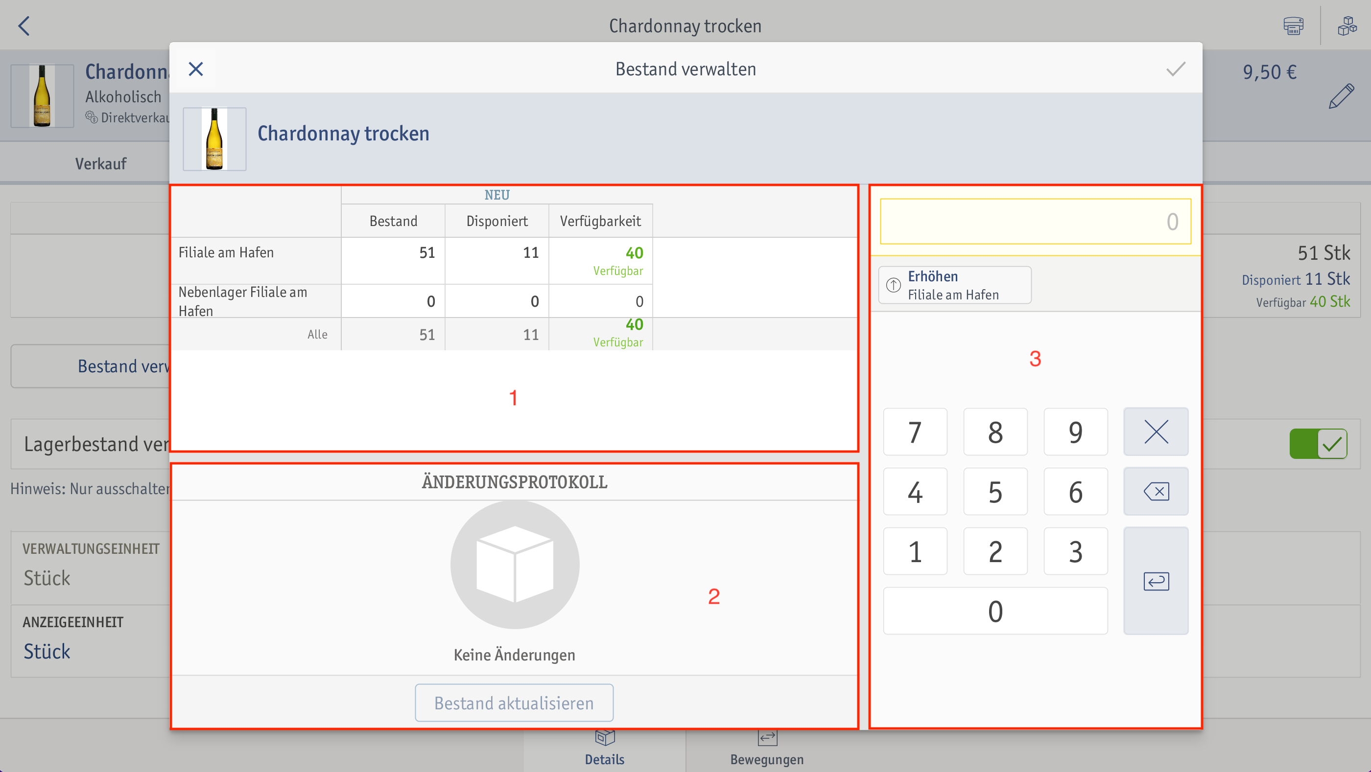Edit product with the pencil icon
The width and height of the screenshot is (1371, 772).
point(1341,96)
